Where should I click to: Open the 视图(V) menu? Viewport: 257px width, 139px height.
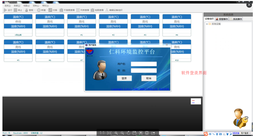(26, 6)
